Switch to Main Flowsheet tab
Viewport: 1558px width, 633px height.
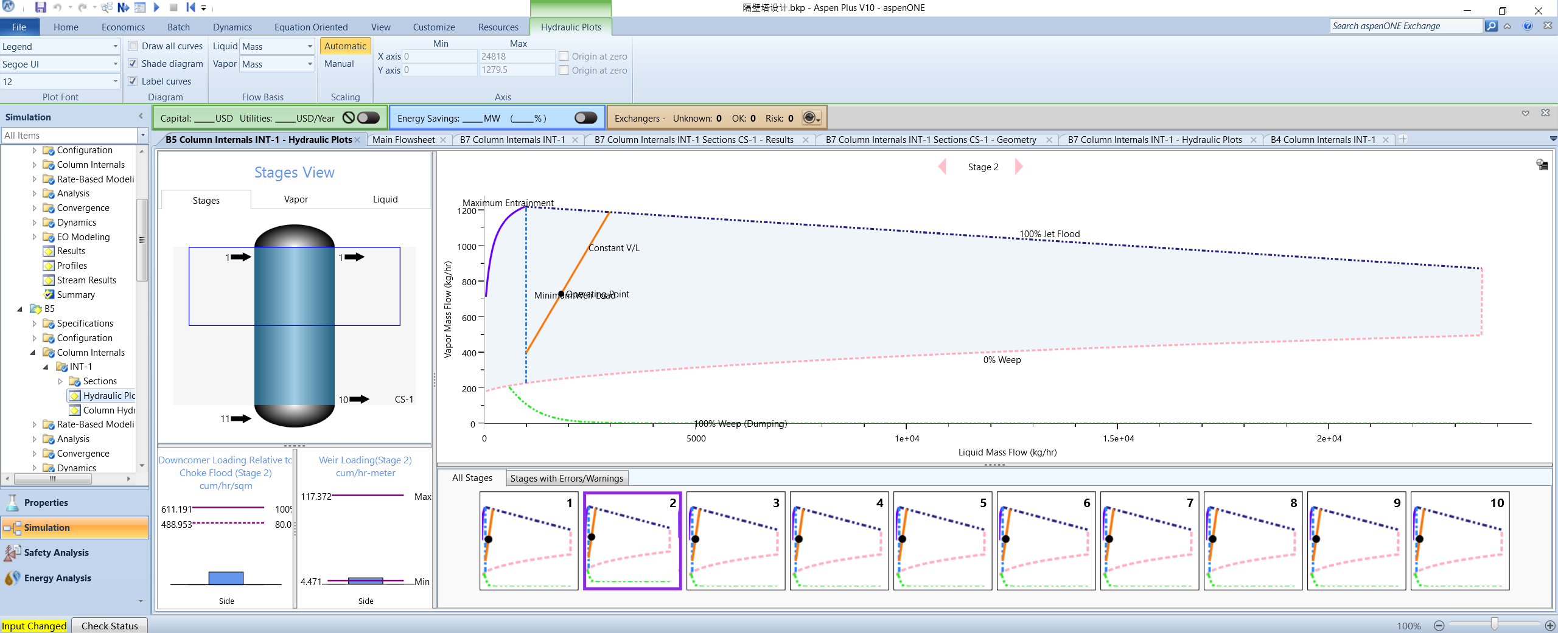[403, 140]
